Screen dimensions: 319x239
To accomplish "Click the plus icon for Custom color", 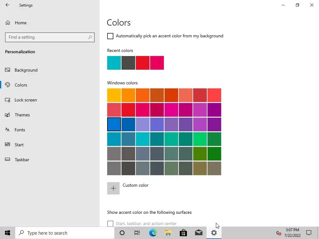I will pos(113,188).
